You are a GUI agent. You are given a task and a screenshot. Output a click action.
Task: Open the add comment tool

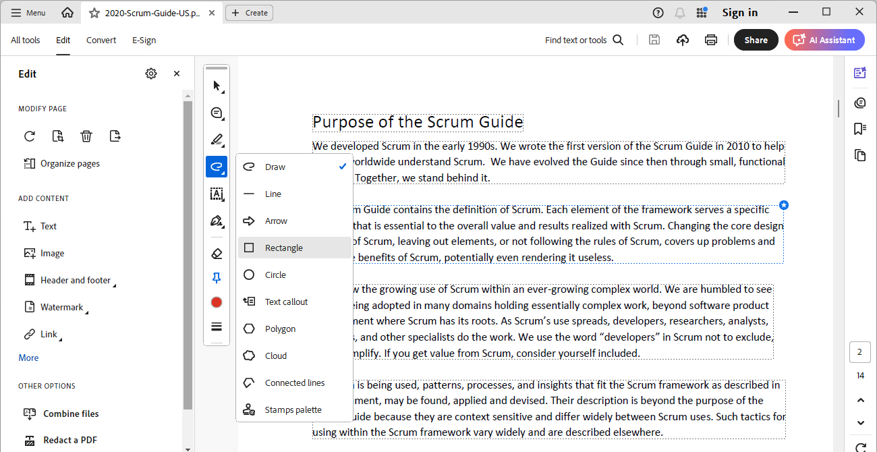coord(217,113)
